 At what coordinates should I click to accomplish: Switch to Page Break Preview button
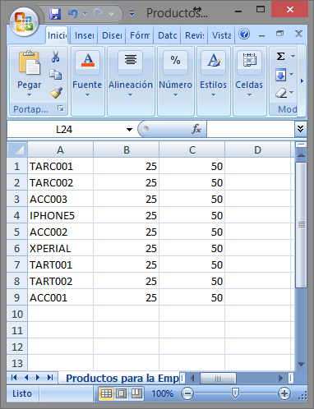click(136, 393)
